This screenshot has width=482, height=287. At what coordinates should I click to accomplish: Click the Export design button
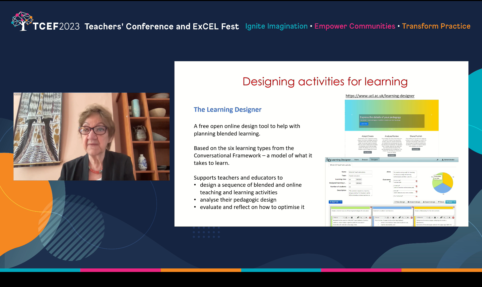(x=429, y=202)
